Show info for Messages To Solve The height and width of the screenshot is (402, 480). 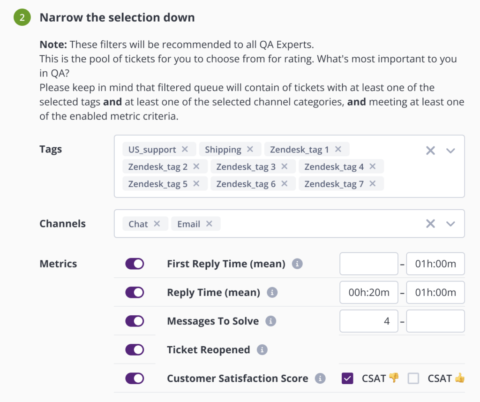click(270, 321)
